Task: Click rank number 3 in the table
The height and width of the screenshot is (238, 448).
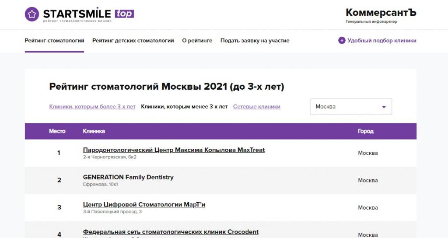Action: 59,207
